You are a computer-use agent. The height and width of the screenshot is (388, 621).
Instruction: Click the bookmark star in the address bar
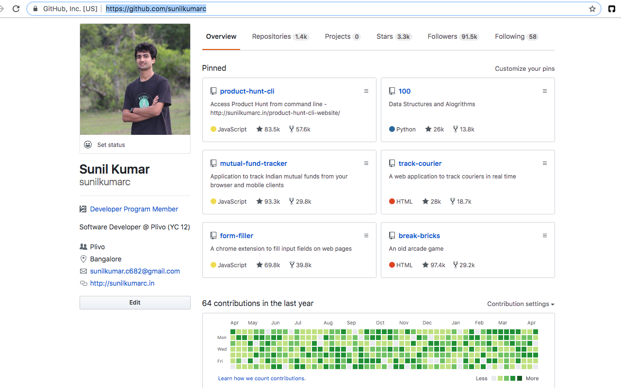(592, 8)
